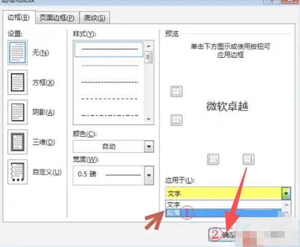
Task: Switch to the 边框(B) tab
Action: [x=19, y=17]
